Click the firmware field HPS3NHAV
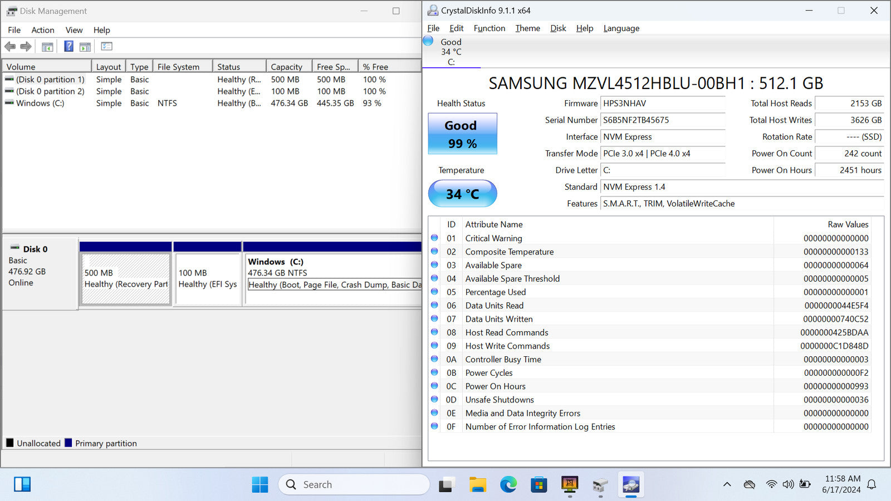Screen dimensions: 891x501 tap(663, 104)
